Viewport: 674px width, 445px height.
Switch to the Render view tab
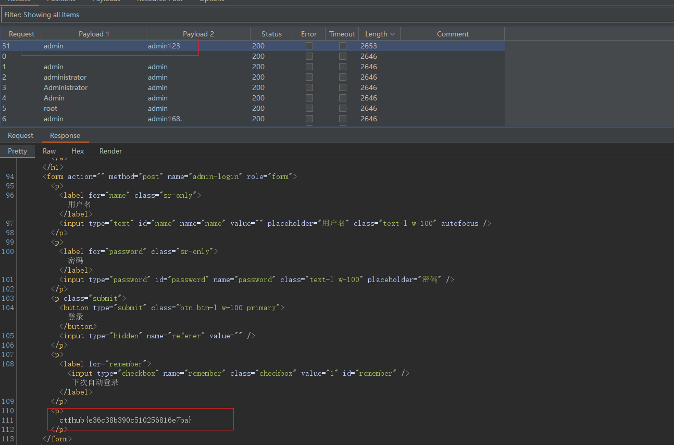[110, 151]
